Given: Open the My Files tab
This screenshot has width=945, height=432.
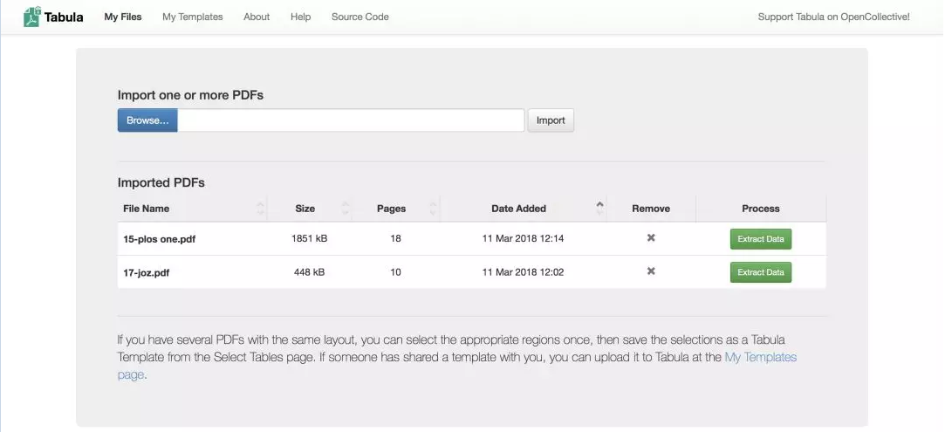Looking at the screenshot, I should [x=122, y=17].
